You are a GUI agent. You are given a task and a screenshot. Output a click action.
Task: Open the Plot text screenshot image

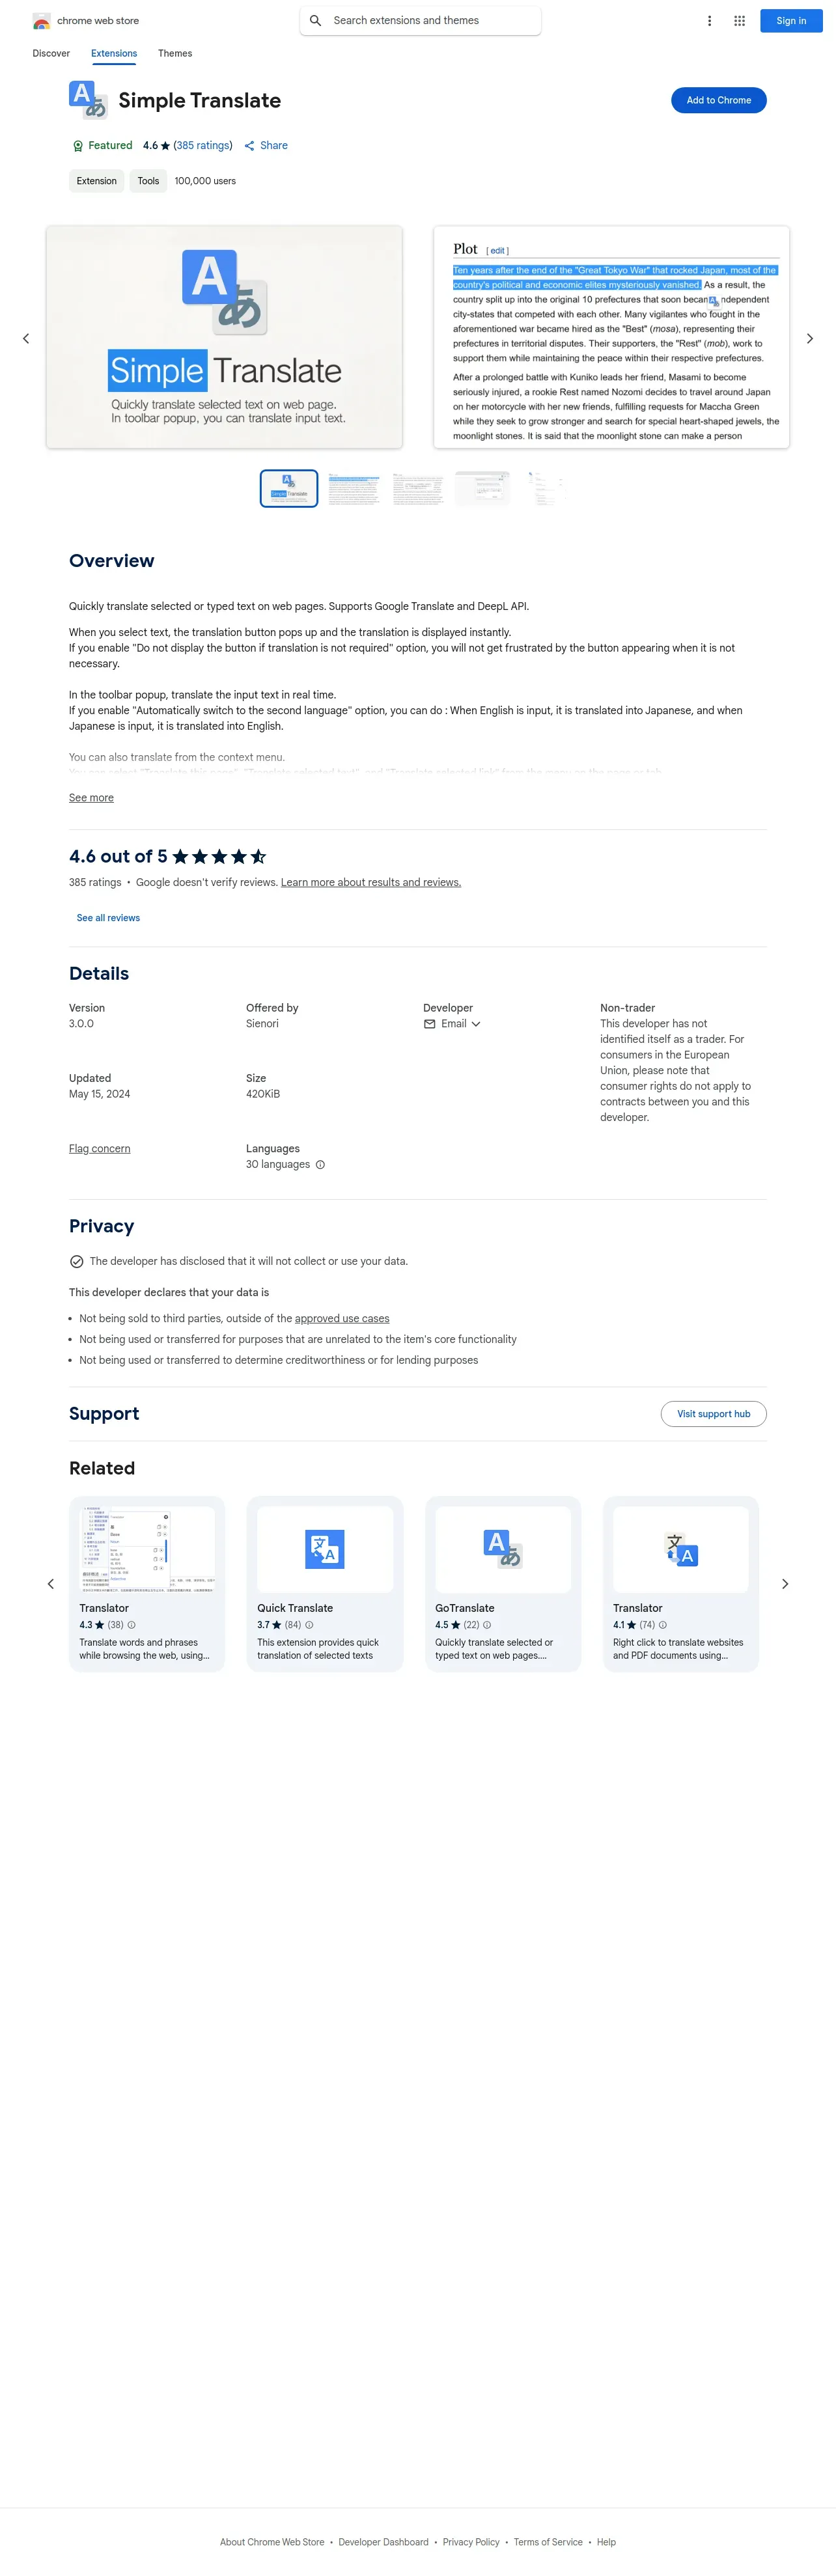611,337
